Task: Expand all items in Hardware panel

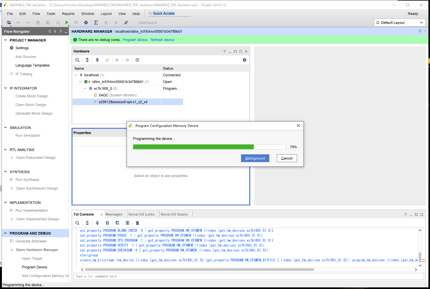Action: click(x=97, y=60)
